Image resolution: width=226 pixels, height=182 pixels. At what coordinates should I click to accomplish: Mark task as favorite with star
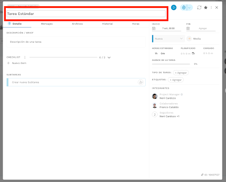click(206, 7)
